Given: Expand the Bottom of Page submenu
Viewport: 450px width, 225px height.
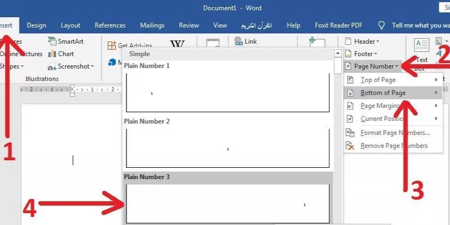Looking at the screenshot, I should 393,93.
